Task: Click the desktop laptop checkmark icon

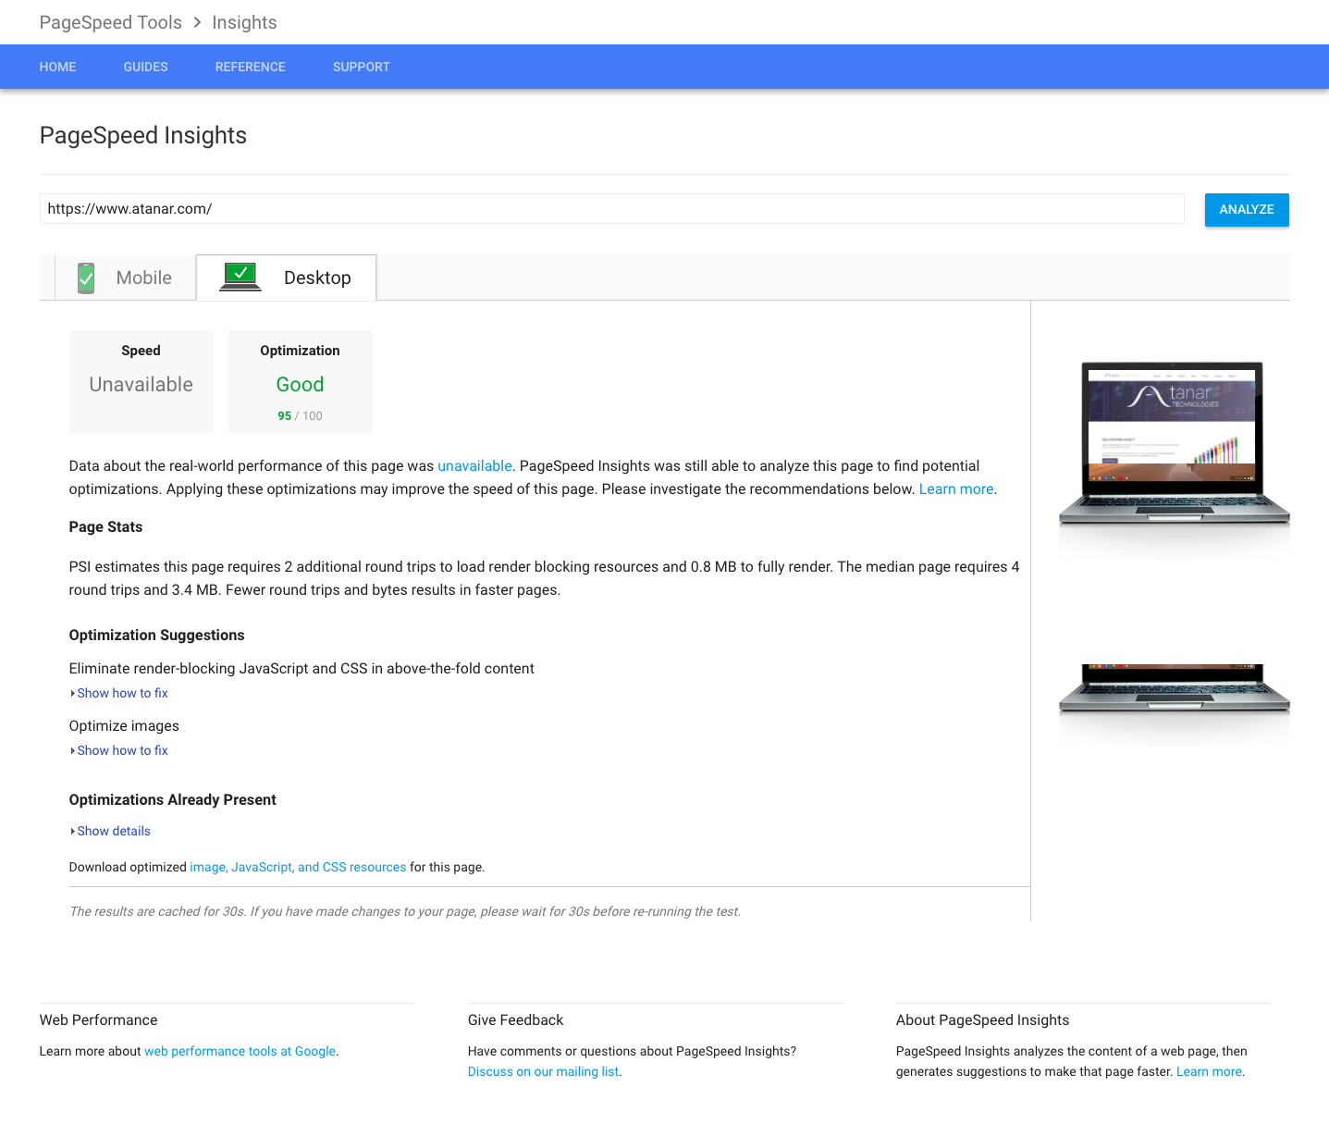Action: [x=240, y=277]
